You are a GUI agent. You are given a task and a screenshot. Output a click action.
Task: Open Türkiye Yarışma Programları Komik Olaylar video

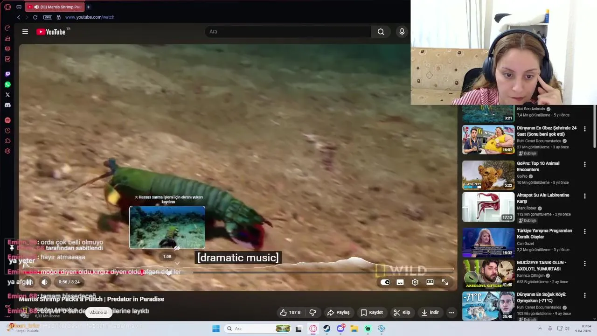[x=488, y=242]
